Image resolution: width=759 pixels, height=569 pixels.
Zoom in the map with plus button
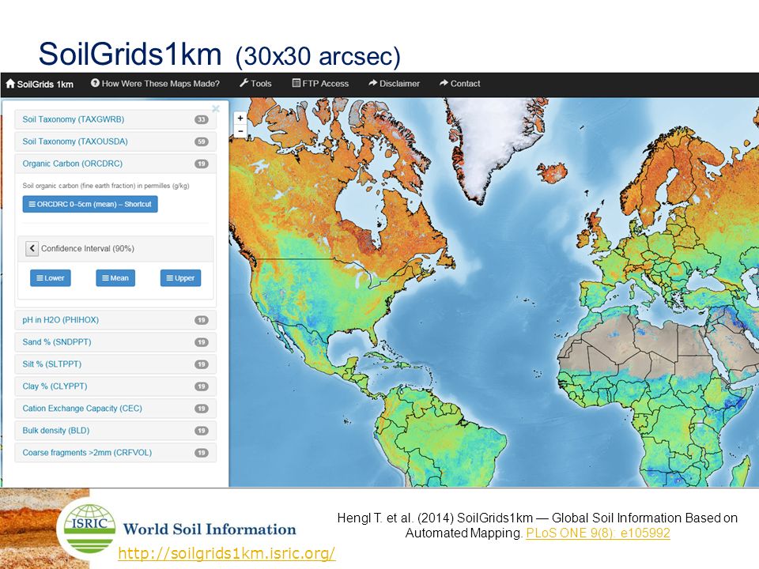click(240, 118)
